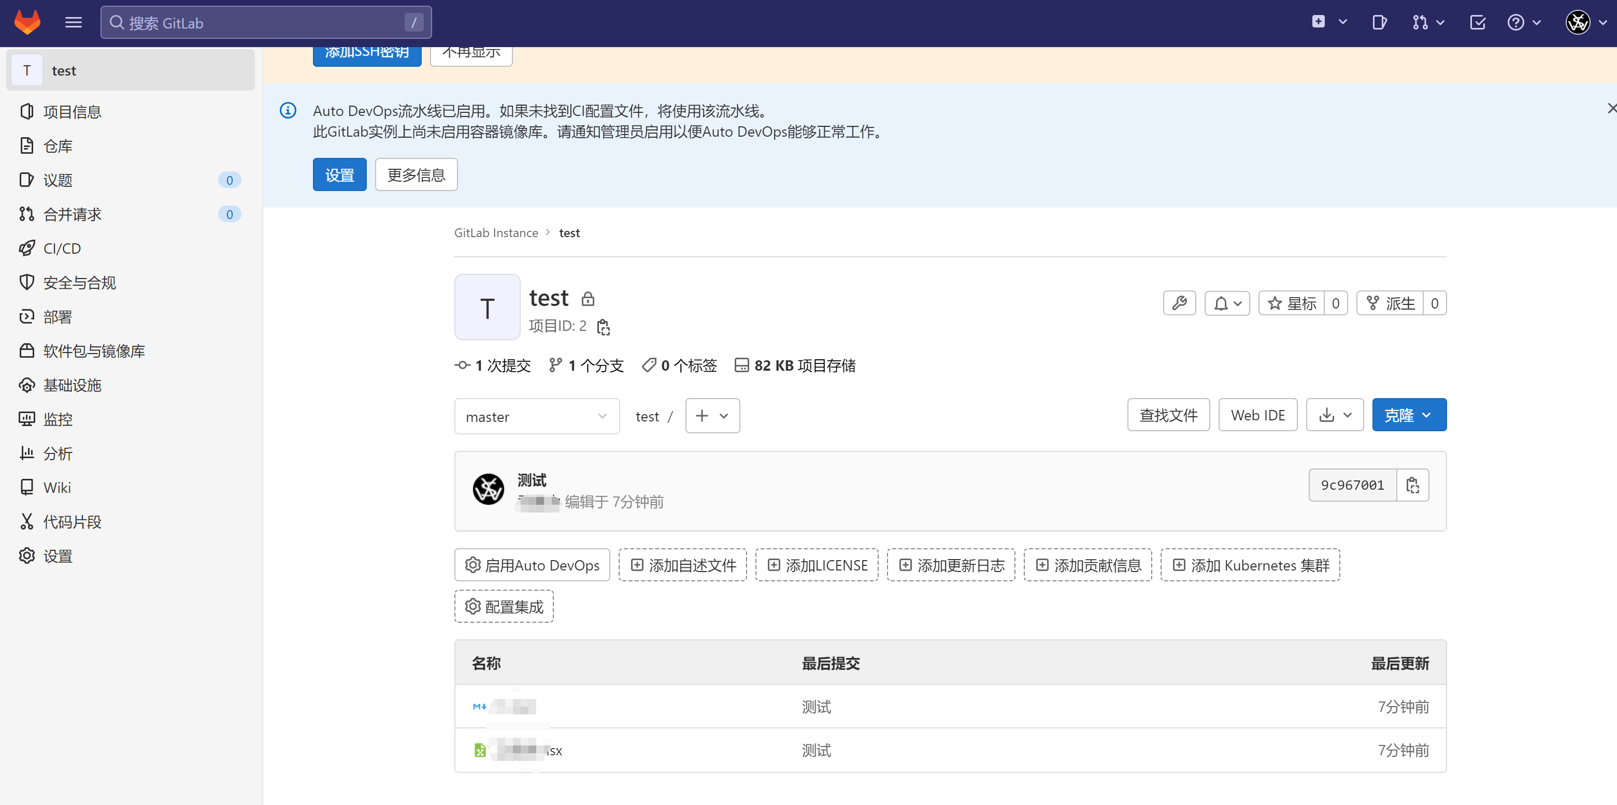Open 基础设施 in sidebar

[131, 385]
